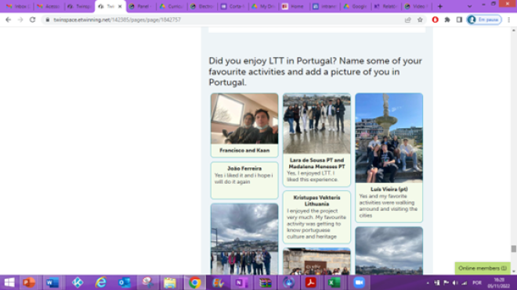Open the extensions puzzle icon
Image resolution: width=517 pixels, height=290 pixels.
(x=447, y=20)
